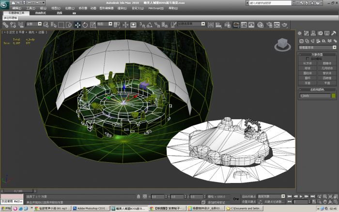Screen dimensions: 339x212
Task: Open the Rendered Frame Window icon
Action: click(277, 25)
